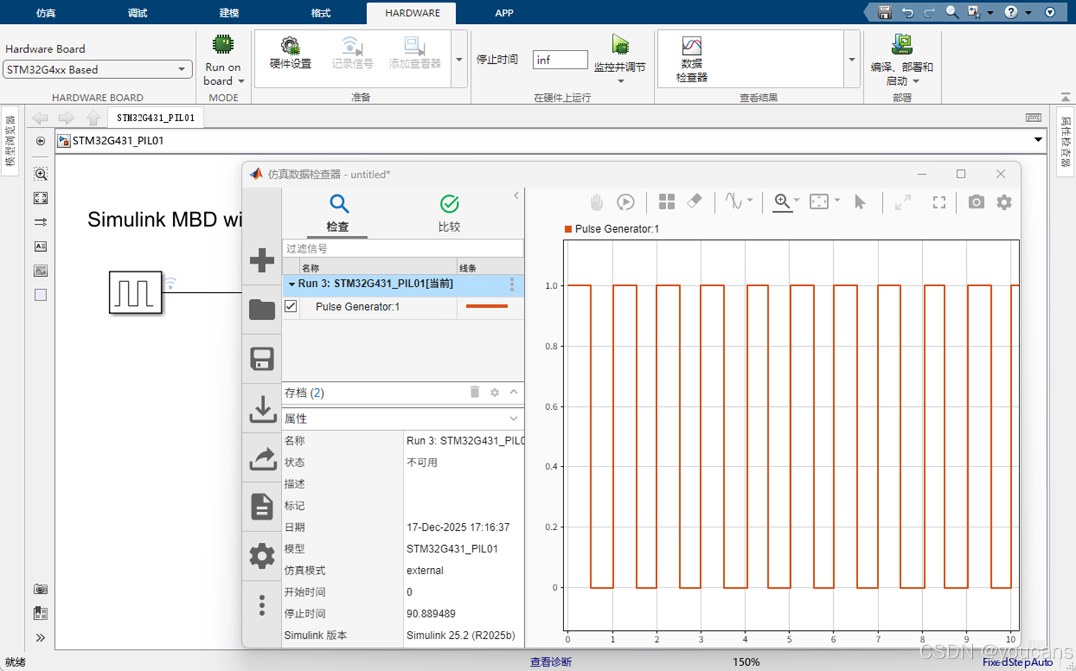The width and height of the screenshot is (1076, 671).
Task: Click the save icon in the quick access bar
Action: pos(885,12)
